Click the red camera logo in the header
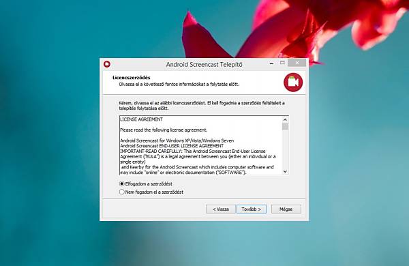 293,83
